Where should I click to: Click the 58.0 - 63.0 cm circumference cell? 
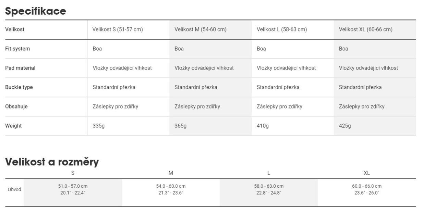click(x=269, y=189)
